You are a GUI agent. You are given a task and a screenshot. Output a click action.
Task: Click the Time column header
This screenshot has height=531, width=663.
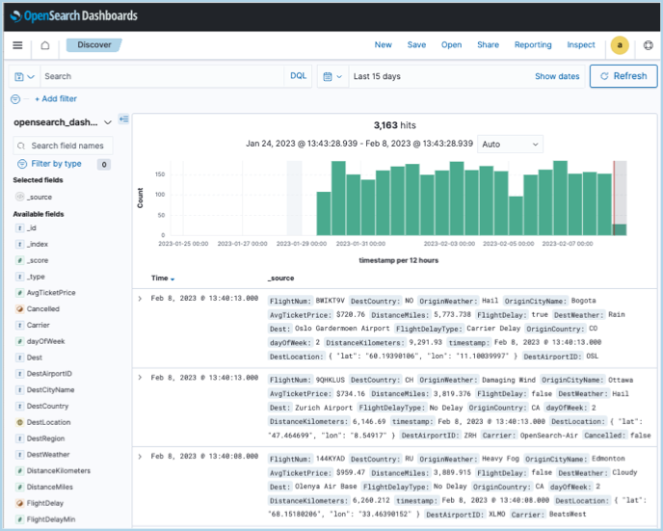(x=159, y=279)
